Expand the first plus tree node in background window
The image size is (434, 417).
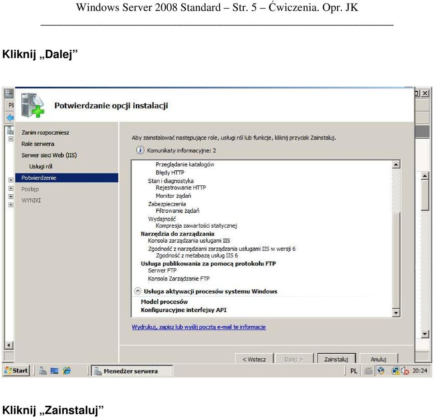tap(10, 180)
